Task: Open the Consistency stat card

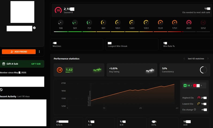Action: tap(185, 70)
